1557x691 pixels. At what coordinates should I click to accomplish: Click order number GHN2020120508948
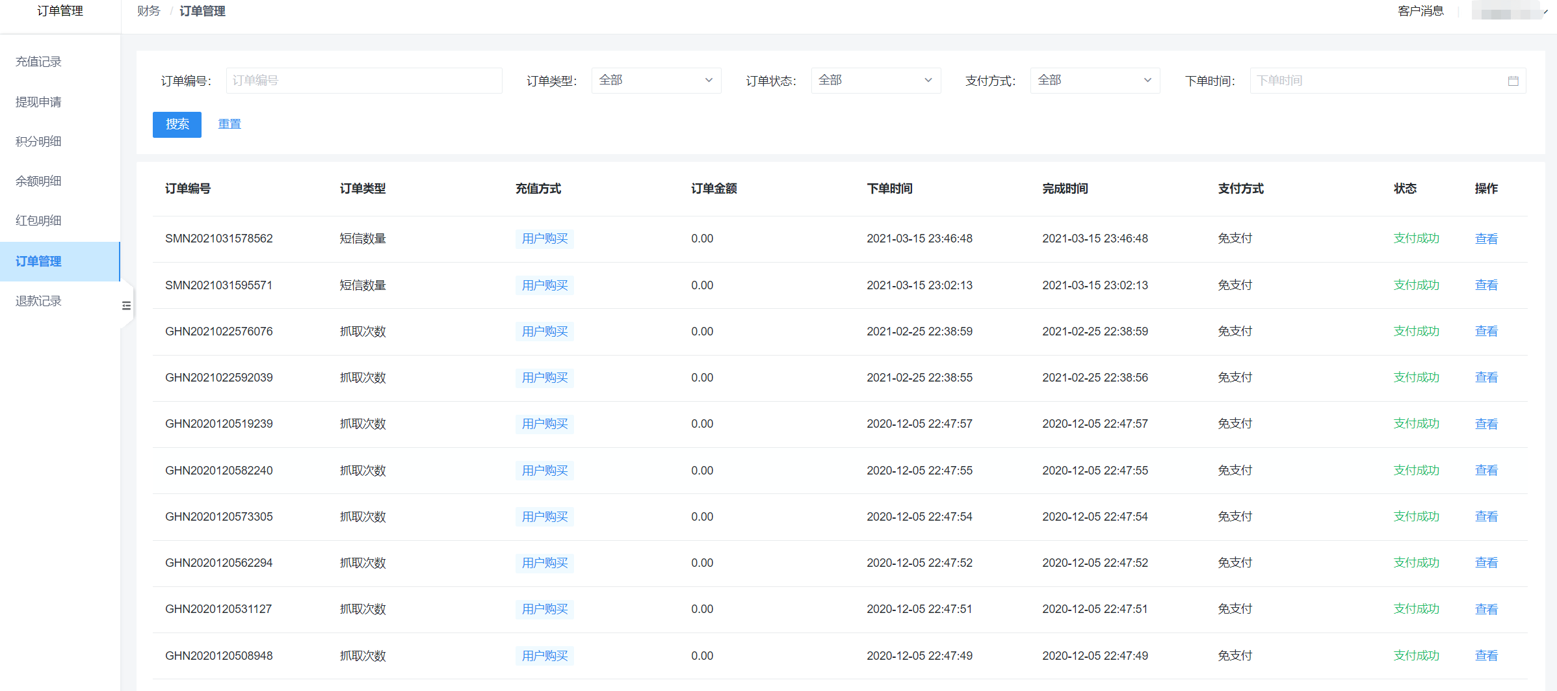tap(219, 656)
